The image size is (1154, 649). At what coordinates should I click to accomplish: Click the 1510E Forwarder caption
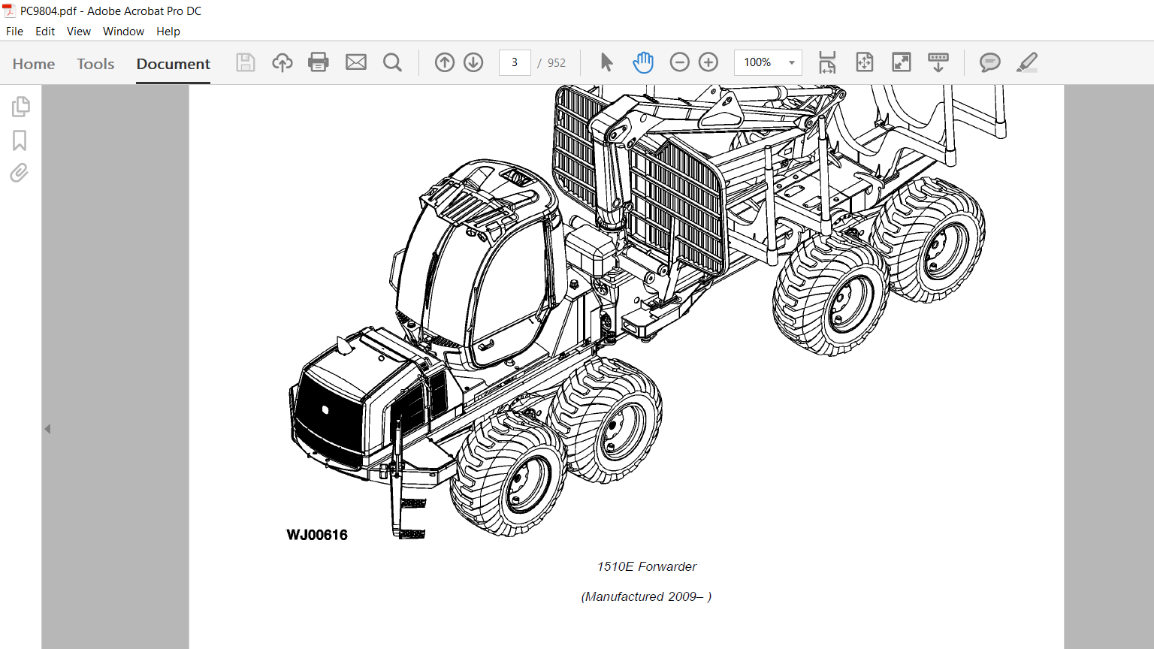[647, 566]
